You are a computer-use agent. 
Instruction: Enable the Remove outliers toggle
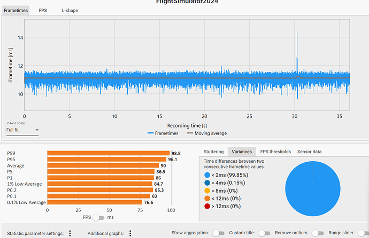click(x=318, y=233)
